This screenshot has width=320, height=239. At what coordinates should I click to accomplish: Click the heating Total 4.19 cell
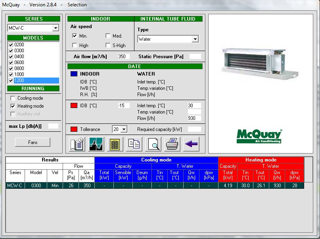pyautogui.click(x=228, y=186)
